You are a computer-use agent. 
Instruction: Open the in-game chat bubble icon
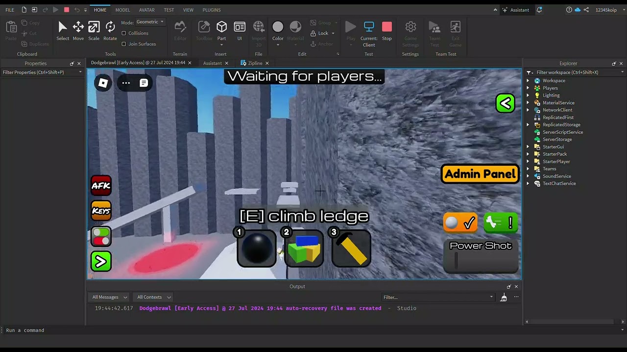pos(144,83)
